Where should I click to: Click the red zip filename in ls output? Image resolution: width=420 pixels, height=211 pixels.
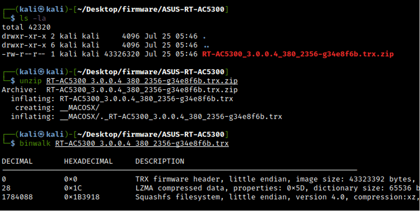click(x=297, y=54)
